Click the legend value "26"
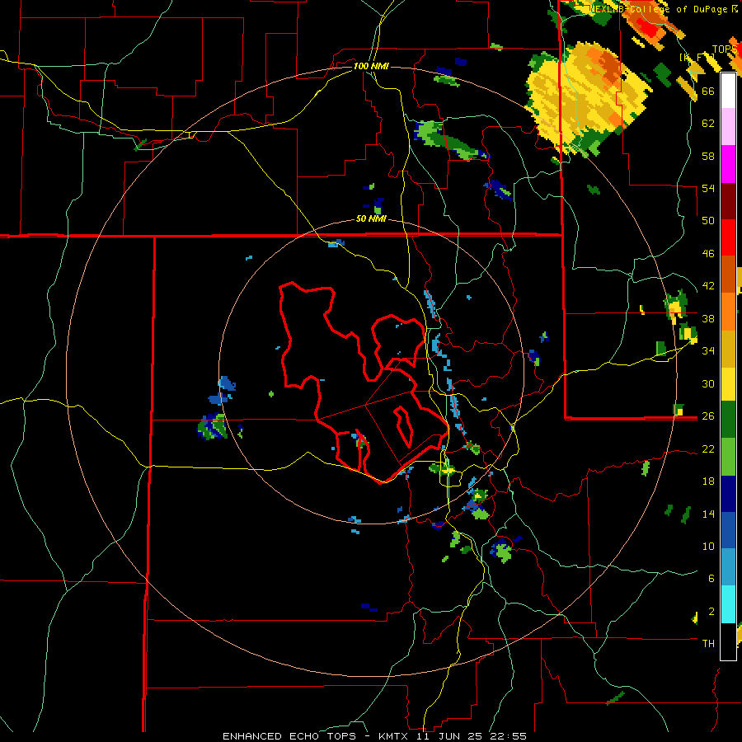 (708, 416)
